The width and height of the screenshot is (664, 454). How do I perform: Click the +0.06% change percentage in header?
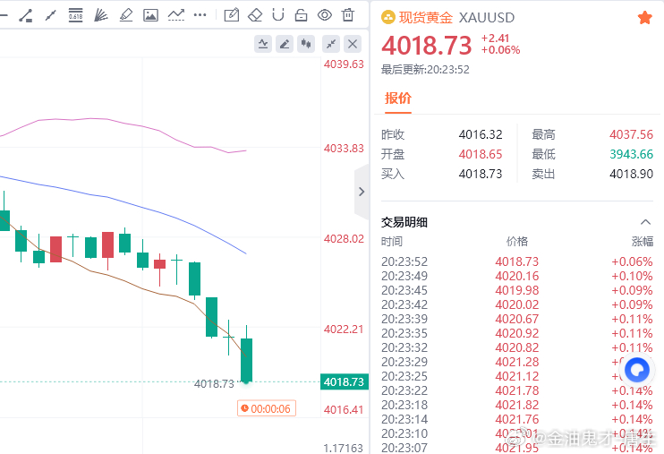pos(500,50)
